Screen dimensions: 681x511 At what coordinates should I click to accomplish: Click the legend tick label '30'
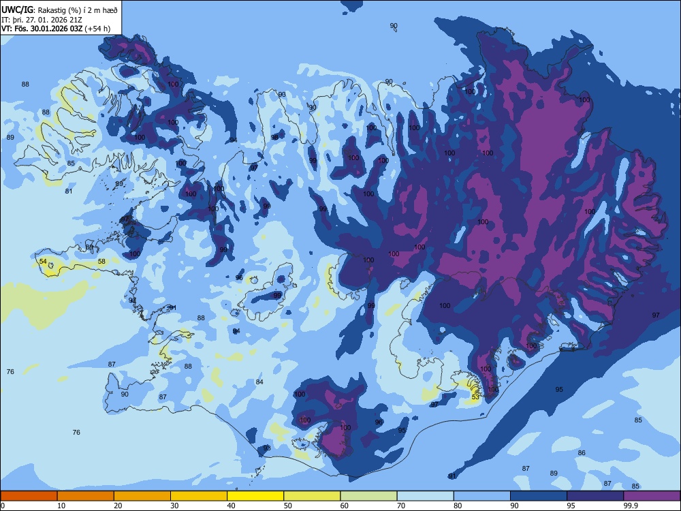click(x=174, y=506)
